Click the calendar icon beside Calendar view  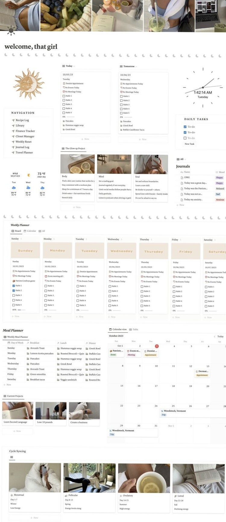[110, 329]
